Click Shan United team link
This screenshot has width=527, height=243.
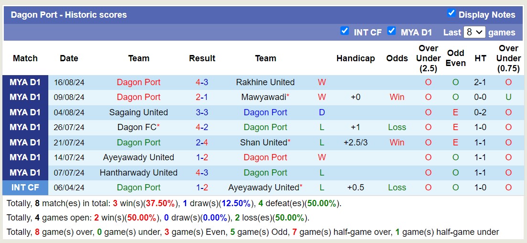pos(263,143)
